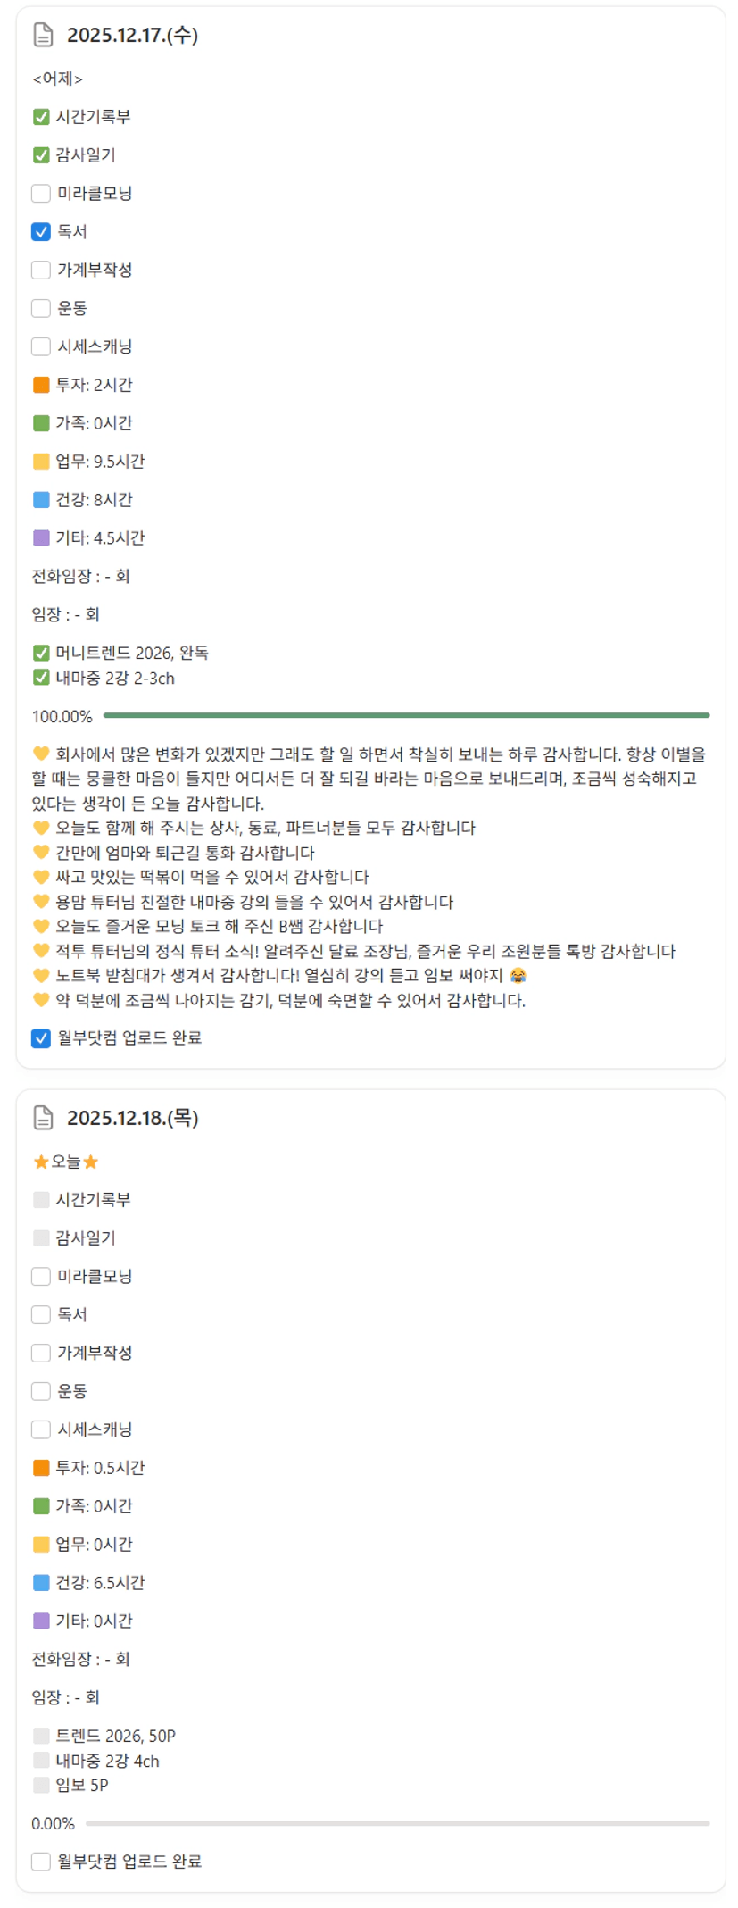The image size is (738, 1908).
Task: Click the yellow square next to 업무: 9.5시간
Action: [41, 462]
